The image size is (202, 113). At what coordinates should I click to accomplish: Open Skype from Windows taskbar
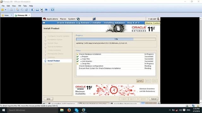(76, 110)
